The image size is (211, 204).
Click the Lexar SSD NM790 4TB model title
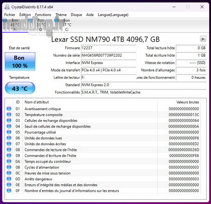point(105,39)
